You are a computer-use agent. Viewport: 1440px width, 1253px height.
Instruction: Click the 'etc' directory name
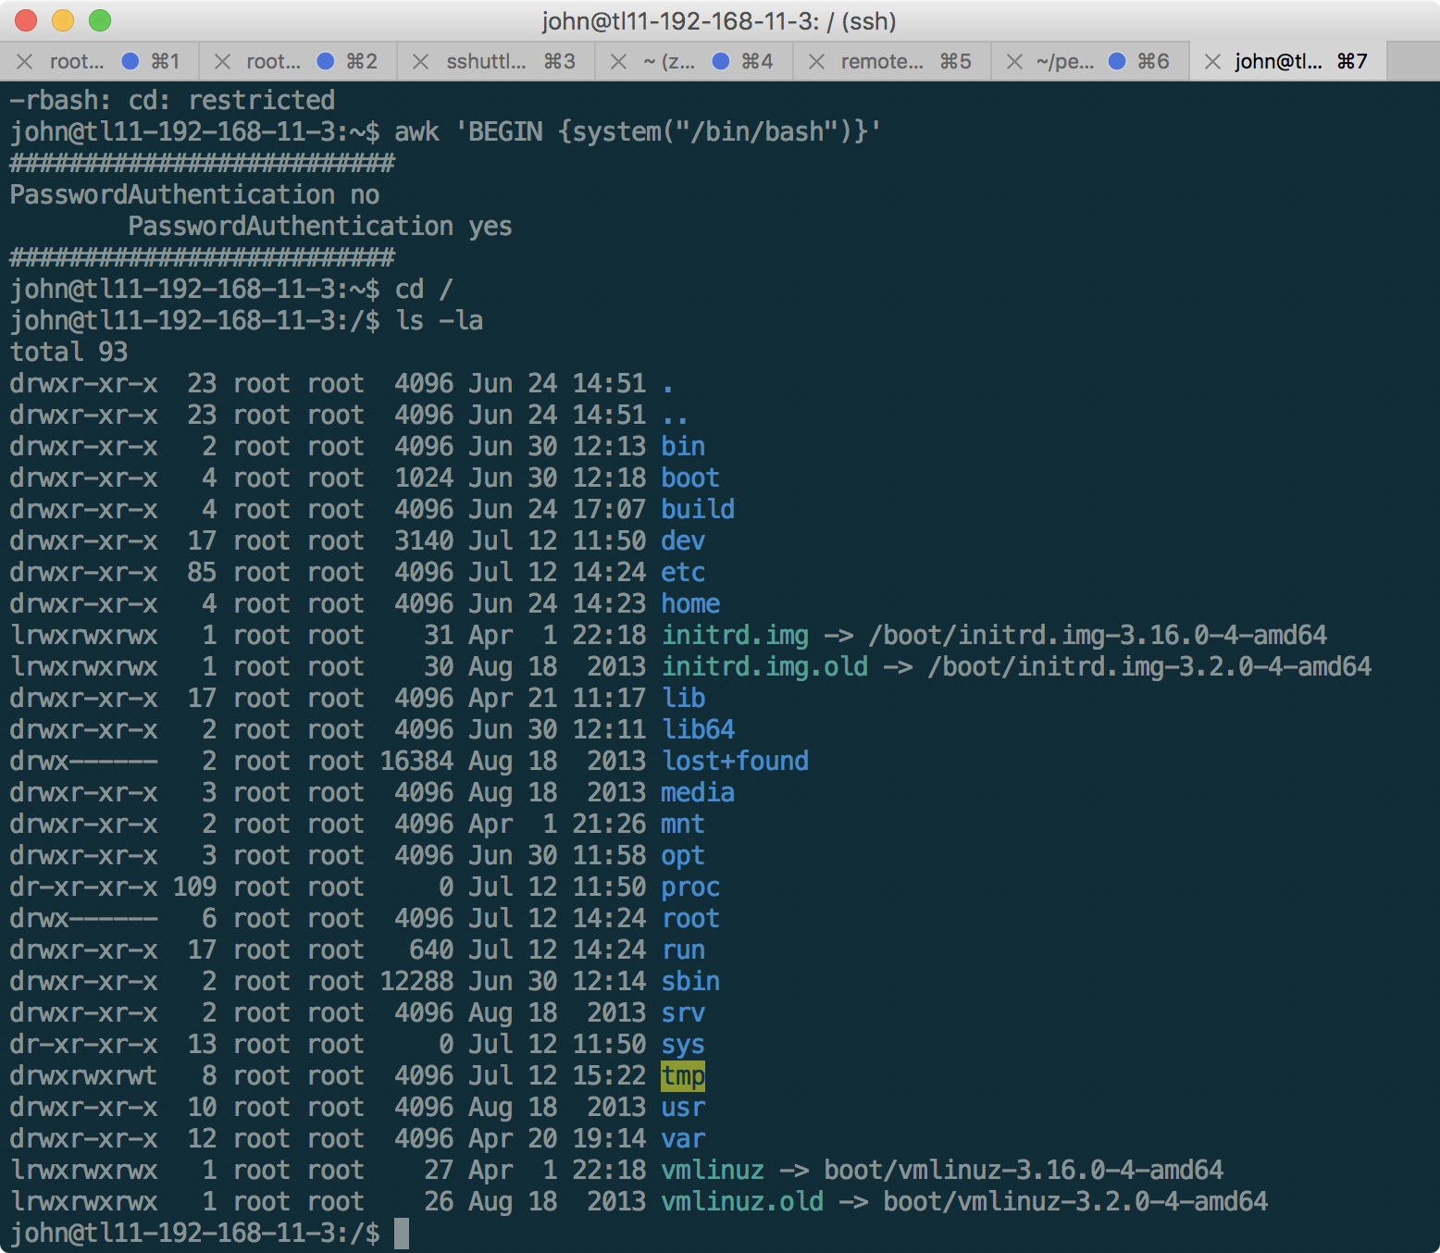tap(683, 572)
